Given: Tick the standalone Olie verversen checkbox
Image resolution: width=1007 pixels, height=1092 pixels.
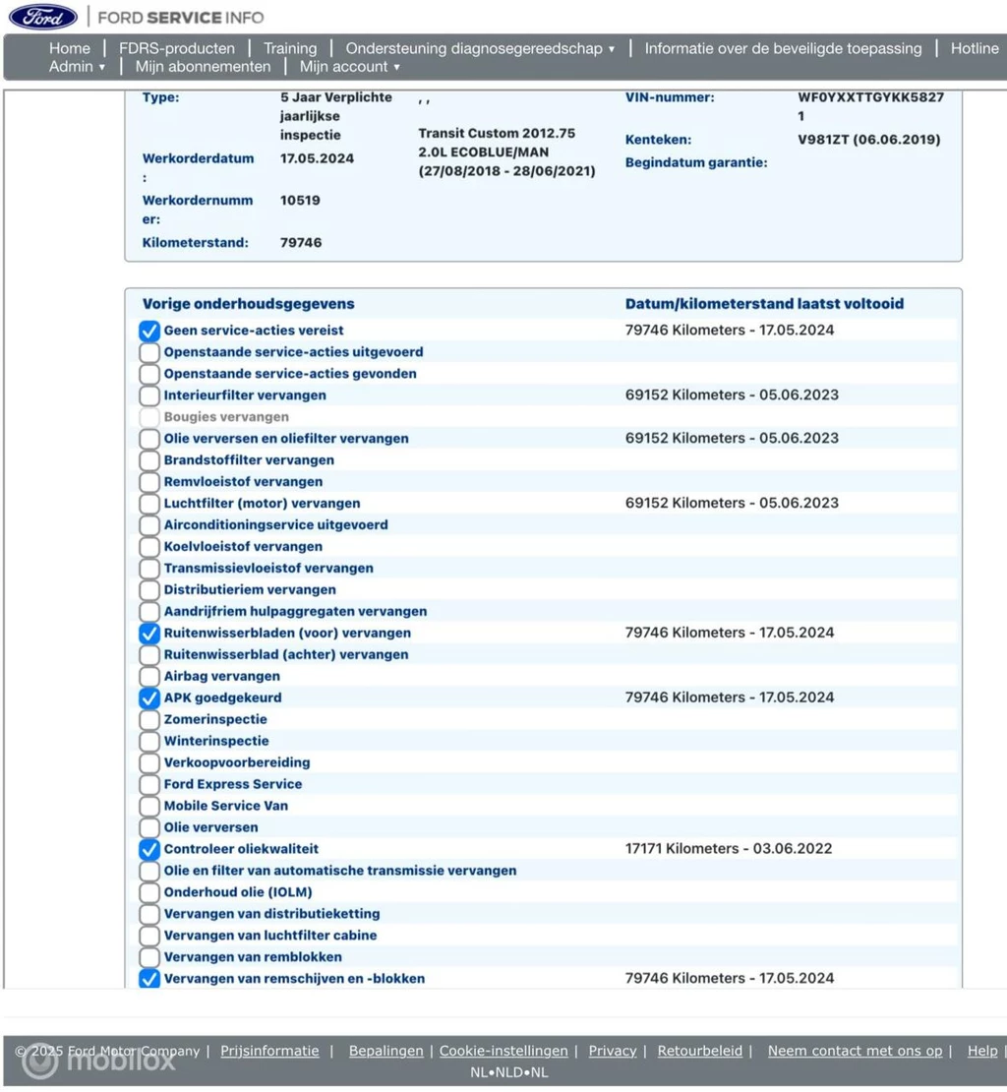Looking at the screenshot, I should [x=148, y=827].
